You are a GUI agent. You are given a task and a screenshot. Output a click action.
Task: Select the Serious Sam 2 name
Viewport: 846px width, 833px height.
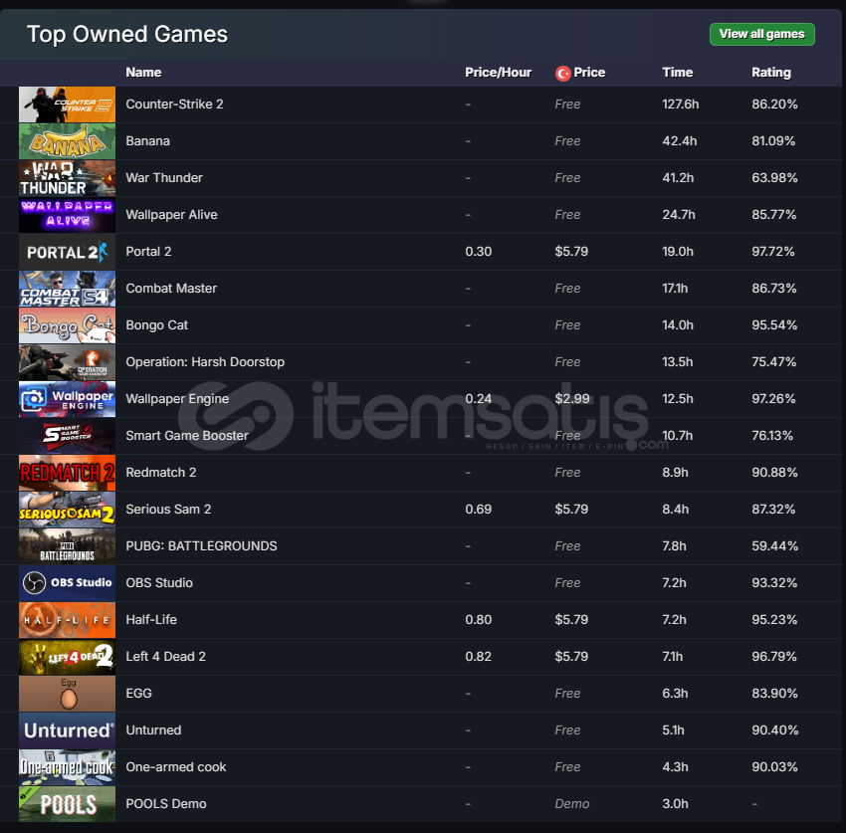tap(168, 509)
